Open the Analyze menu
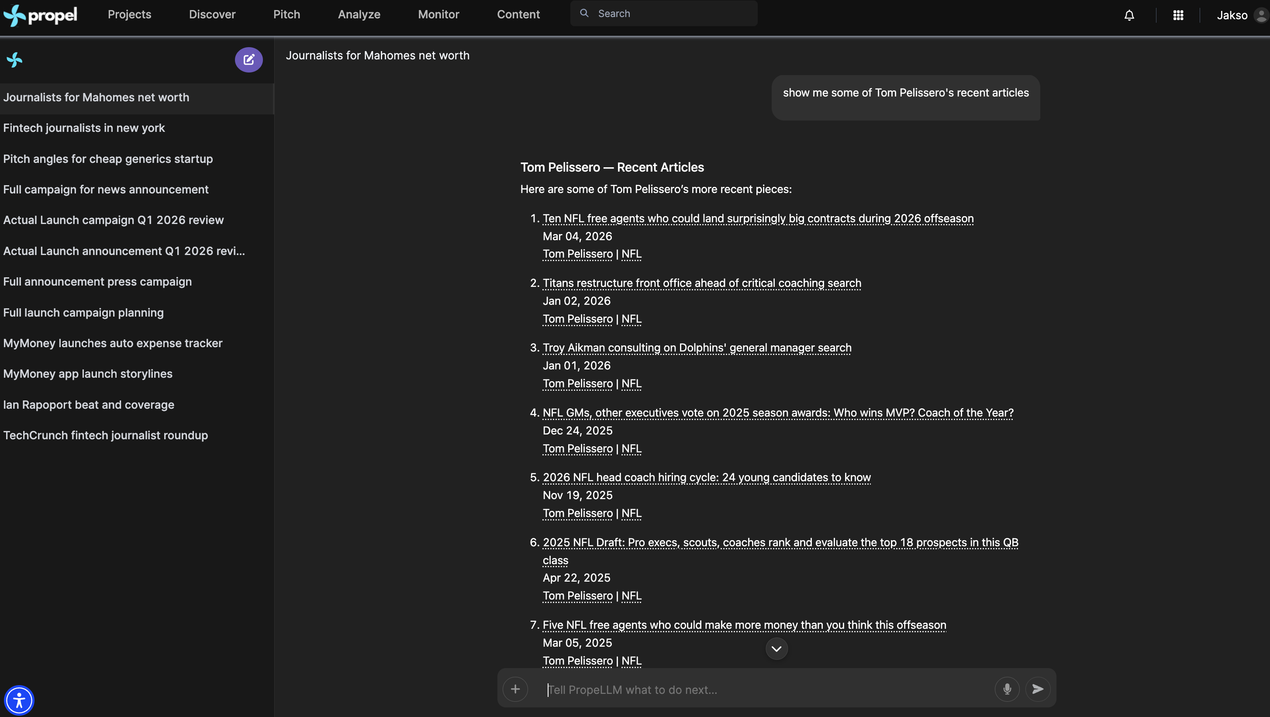The image size is (1270, 717). (x=359, y=14)
